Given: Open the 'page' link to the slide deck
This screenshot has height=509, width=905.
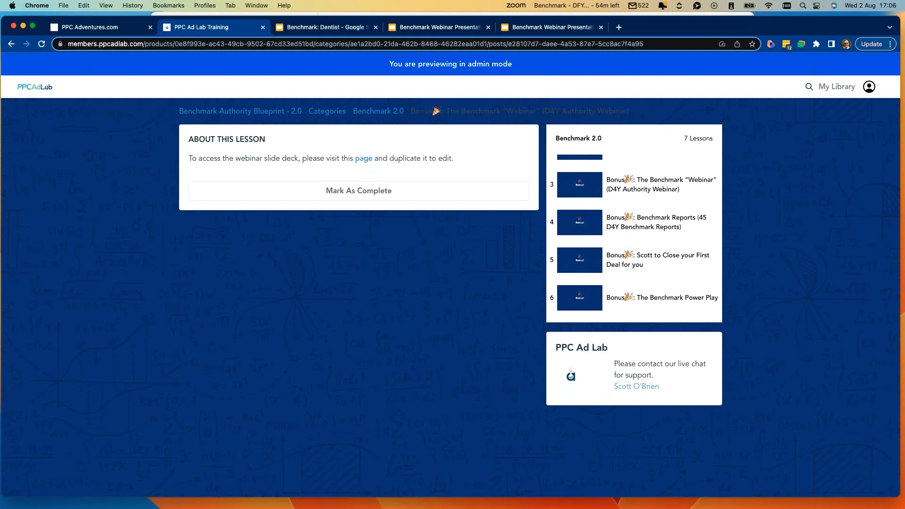Looking at the screenshot, I should click(x=363, y=158).
